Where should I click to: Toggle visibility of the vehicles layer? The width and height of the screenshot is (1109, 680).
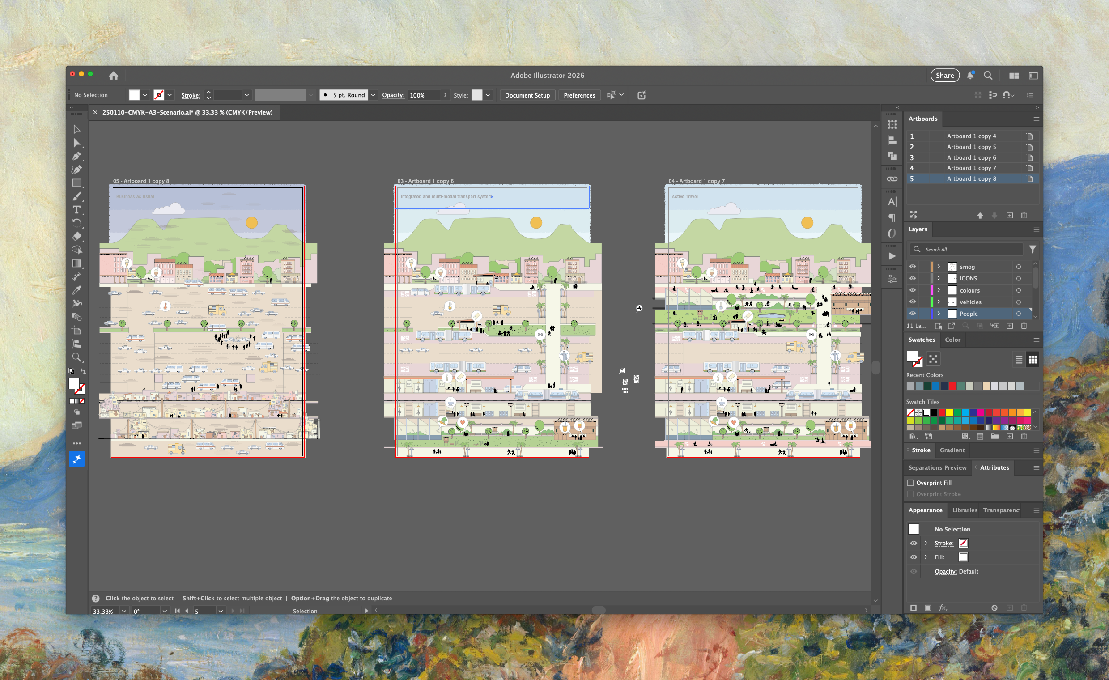point(912,302)
